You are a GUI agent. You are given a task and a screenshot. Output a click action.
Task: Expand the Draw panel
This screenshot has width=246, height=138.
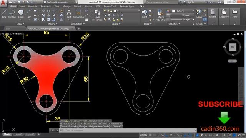[x=20, y=24]
